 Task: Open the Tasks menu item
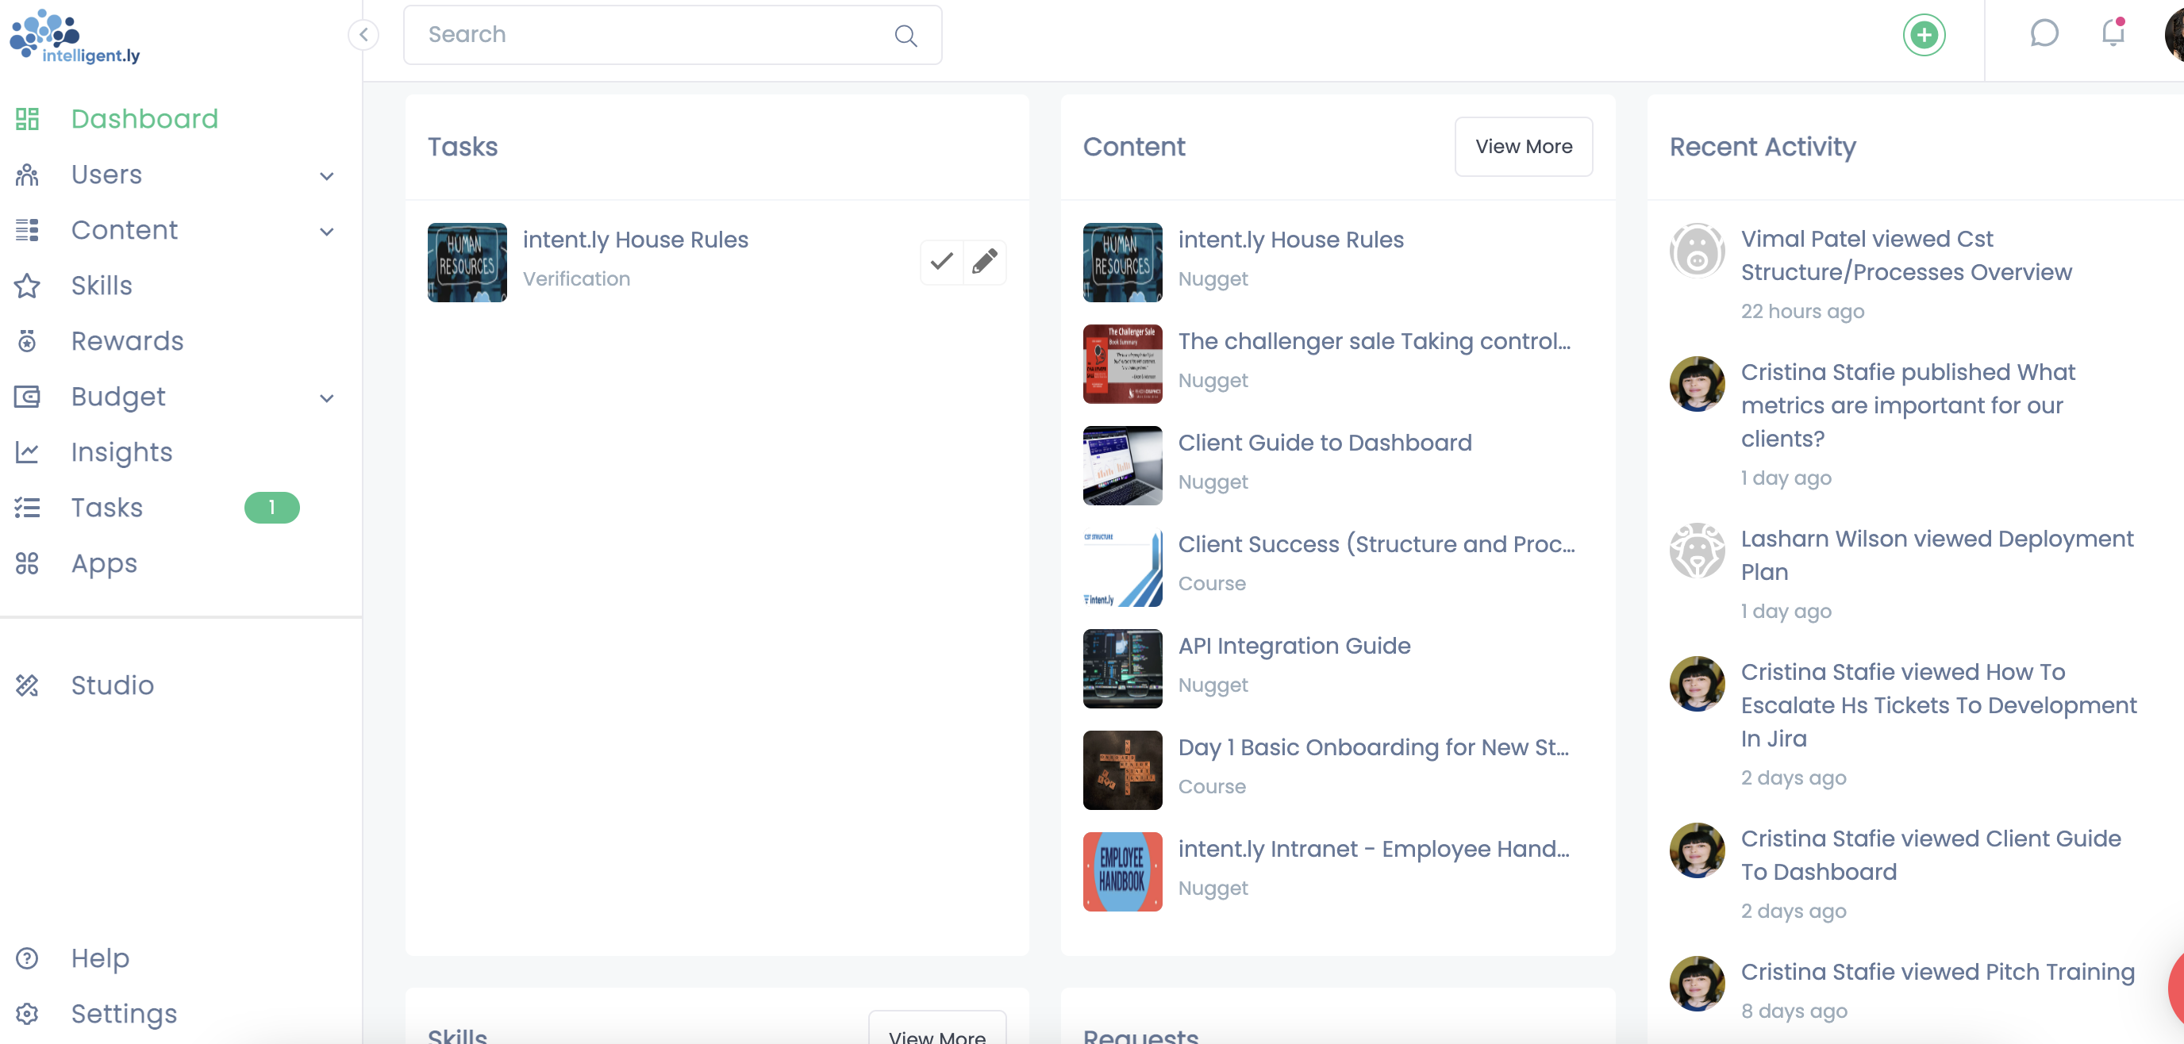click(107, 507)
